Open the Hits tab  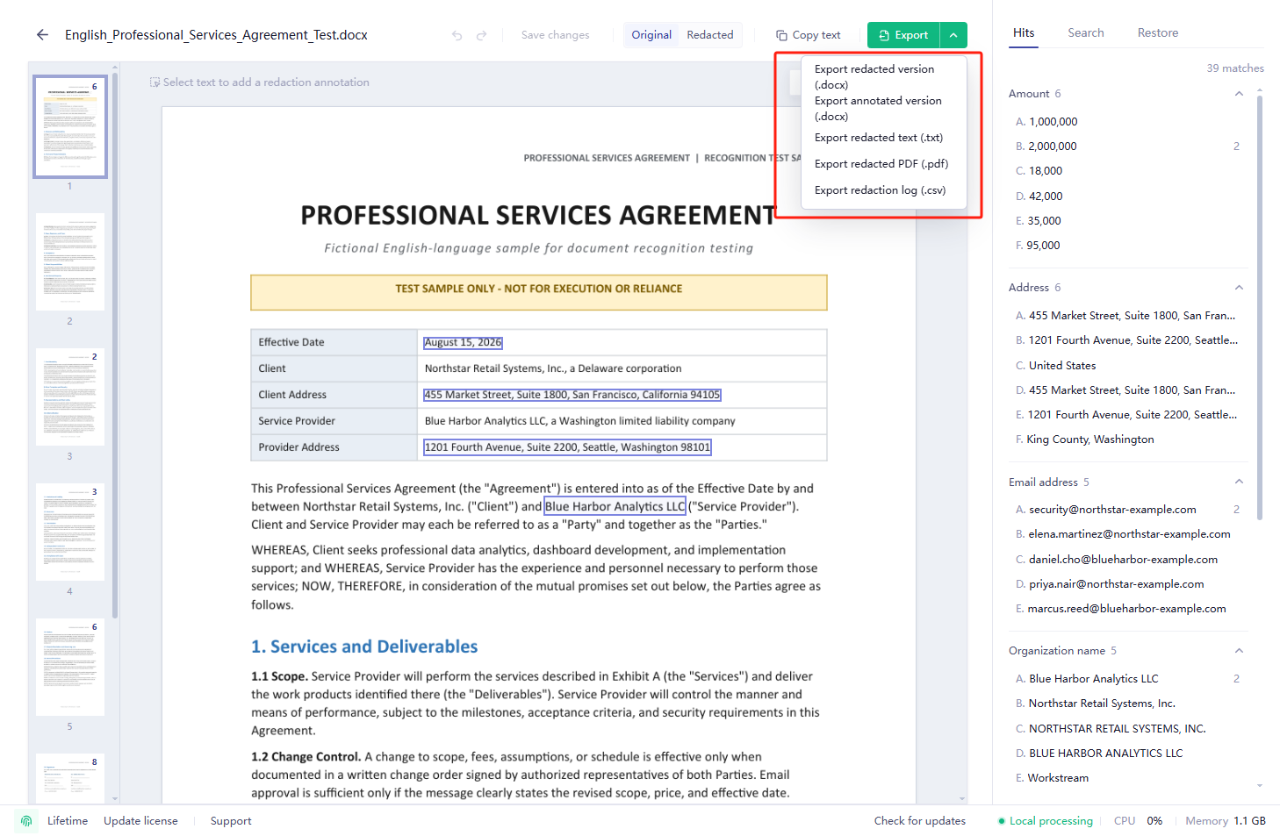pyautogui.click(x=1024, y=33)
